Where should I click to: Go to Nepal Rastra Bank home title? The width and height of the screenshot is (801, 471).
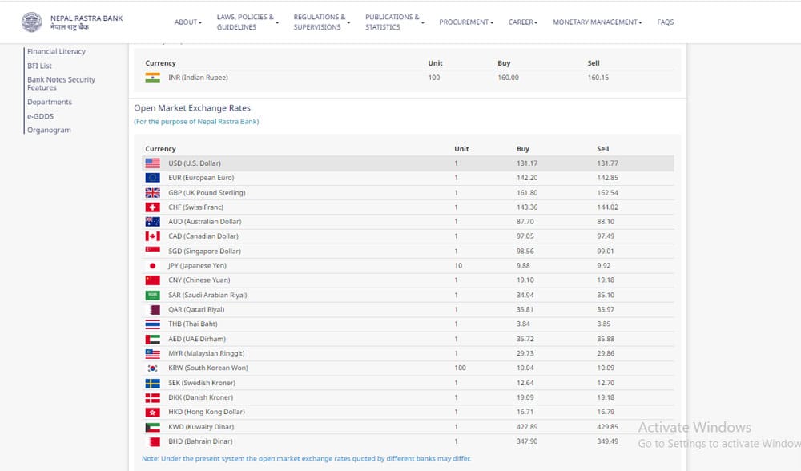pyautogui.click(x=87, y=22)
